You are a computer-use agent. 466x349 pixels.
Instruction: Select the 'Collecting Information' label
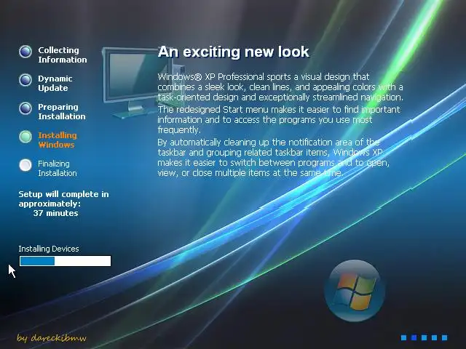[63, 55]
